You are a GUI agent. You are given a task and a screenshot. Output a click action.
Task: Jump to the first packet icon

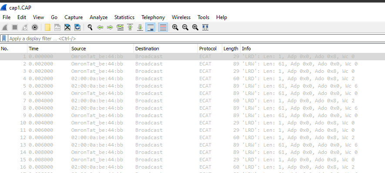coord(130,27)
